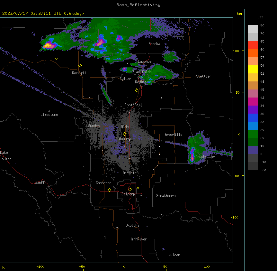Click the yellow v marker northwest of RockyMH
277x271 pixels.
(56, 59)
